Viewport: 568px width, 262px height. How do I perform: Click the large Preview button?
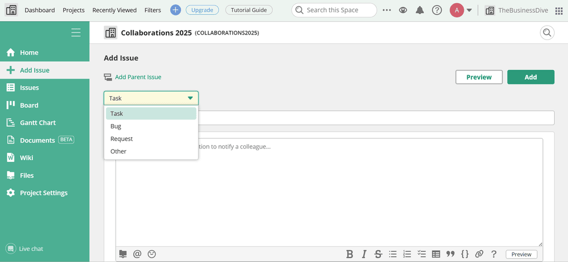pyautogui.click(x=479, y=77)
